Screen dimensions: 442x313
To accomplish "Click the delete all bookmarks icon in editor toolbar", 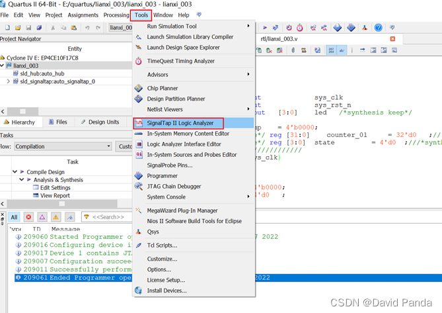I will click(x=279, y=50).
